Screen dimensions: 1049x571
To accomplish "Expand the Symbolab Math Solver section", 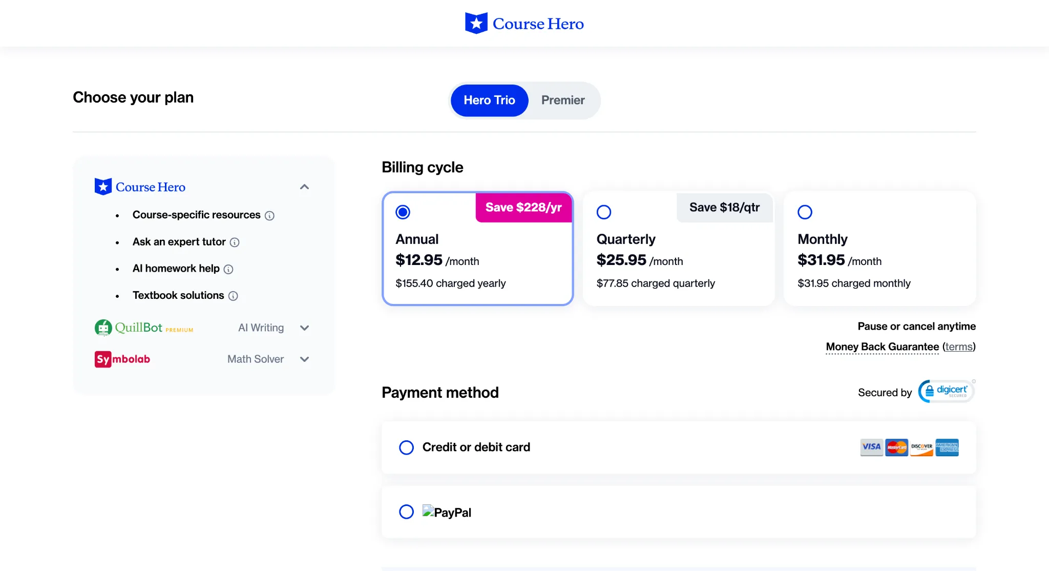I will [x=304, y=359].
